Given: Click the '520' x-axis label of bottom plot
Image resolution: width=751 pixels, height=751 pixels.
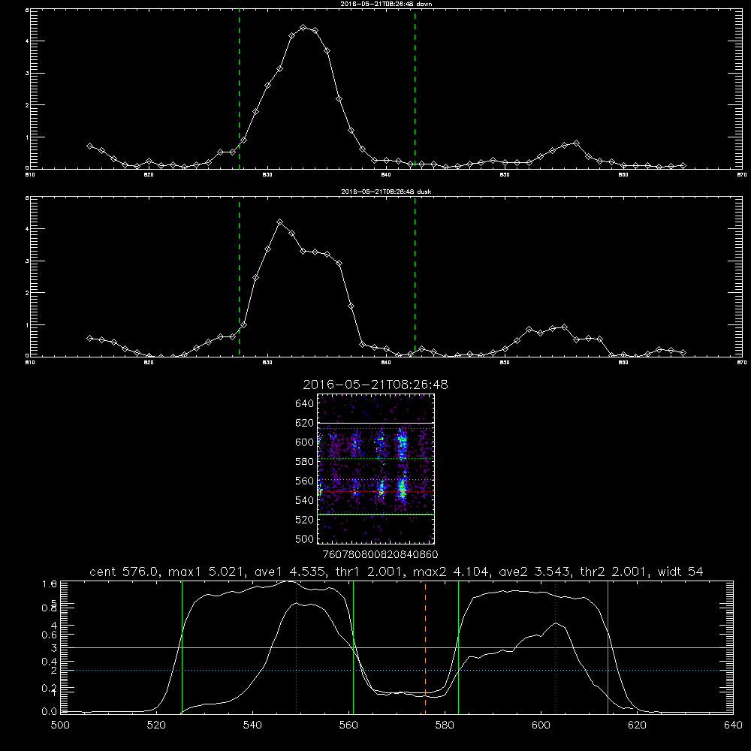Looking at the screenshot, I should pos(156,725).
